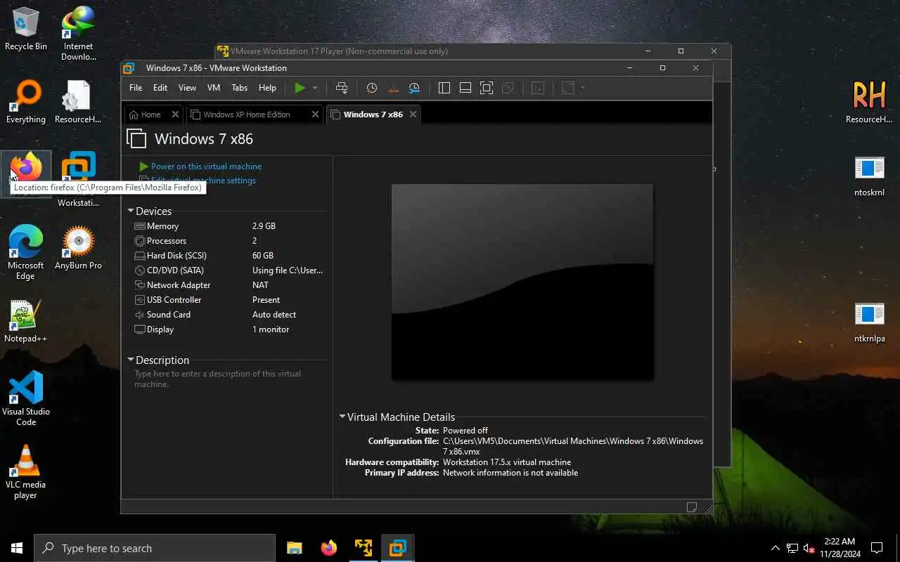Close the Windows XP Home Edition tab
The image size is (900, 562).
[315, 115]
